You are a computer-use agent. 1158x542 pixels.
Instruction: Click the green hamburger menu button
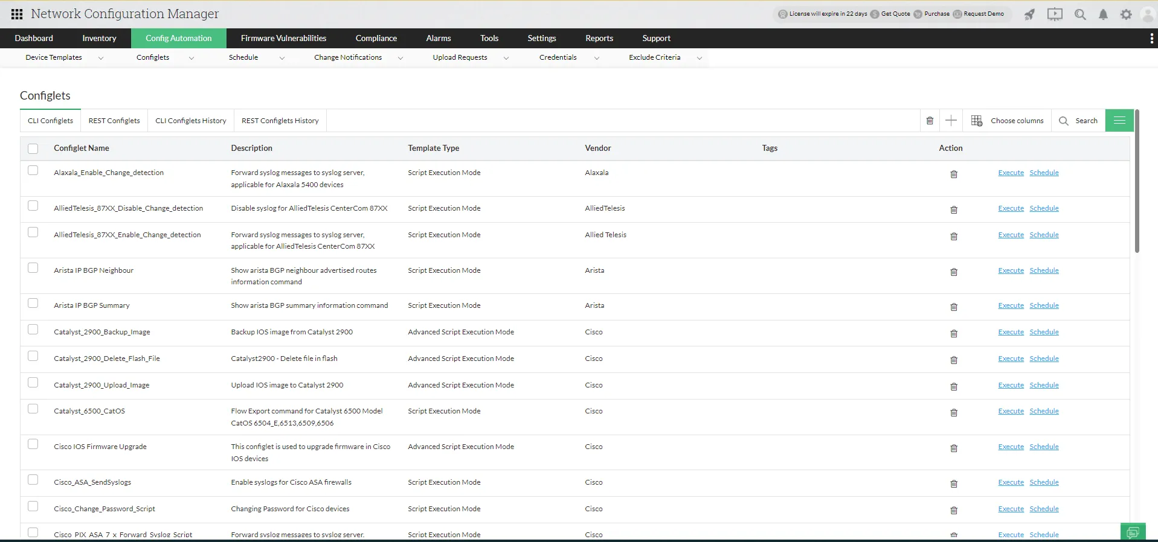click(1119, 121)
